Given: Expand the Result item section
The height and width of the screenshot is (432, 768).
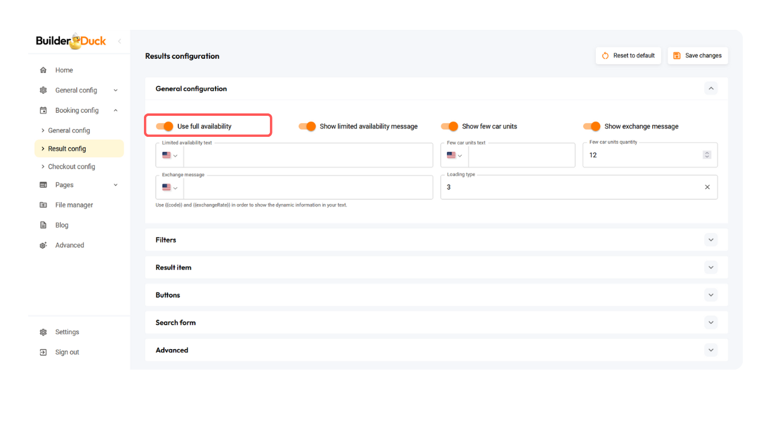Looking at the screenshot, I should pos(711,268).
